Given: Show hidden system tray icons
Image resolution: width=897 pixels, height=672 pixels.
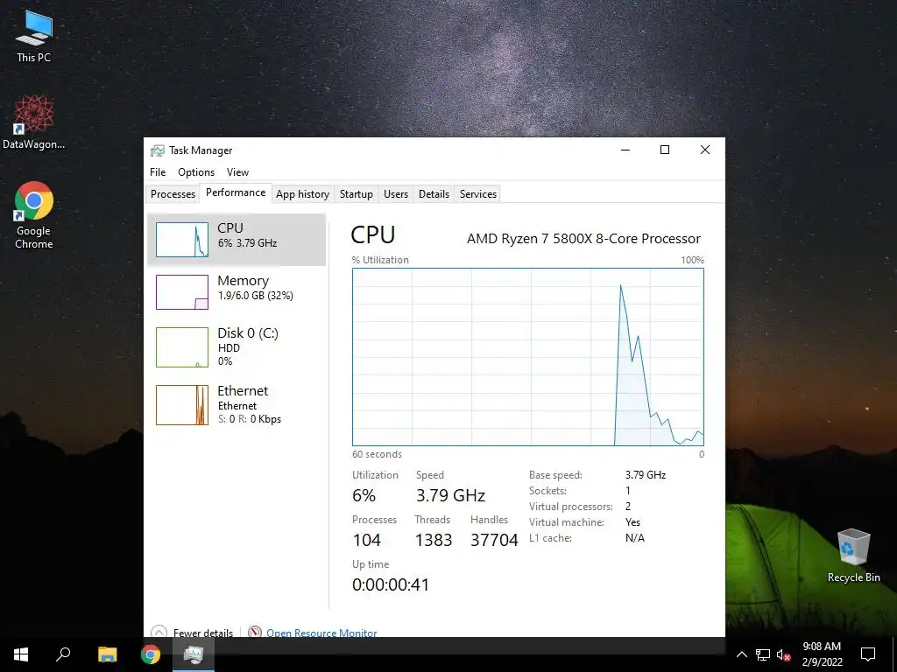Looking at the screenshot, I should 741,654.
